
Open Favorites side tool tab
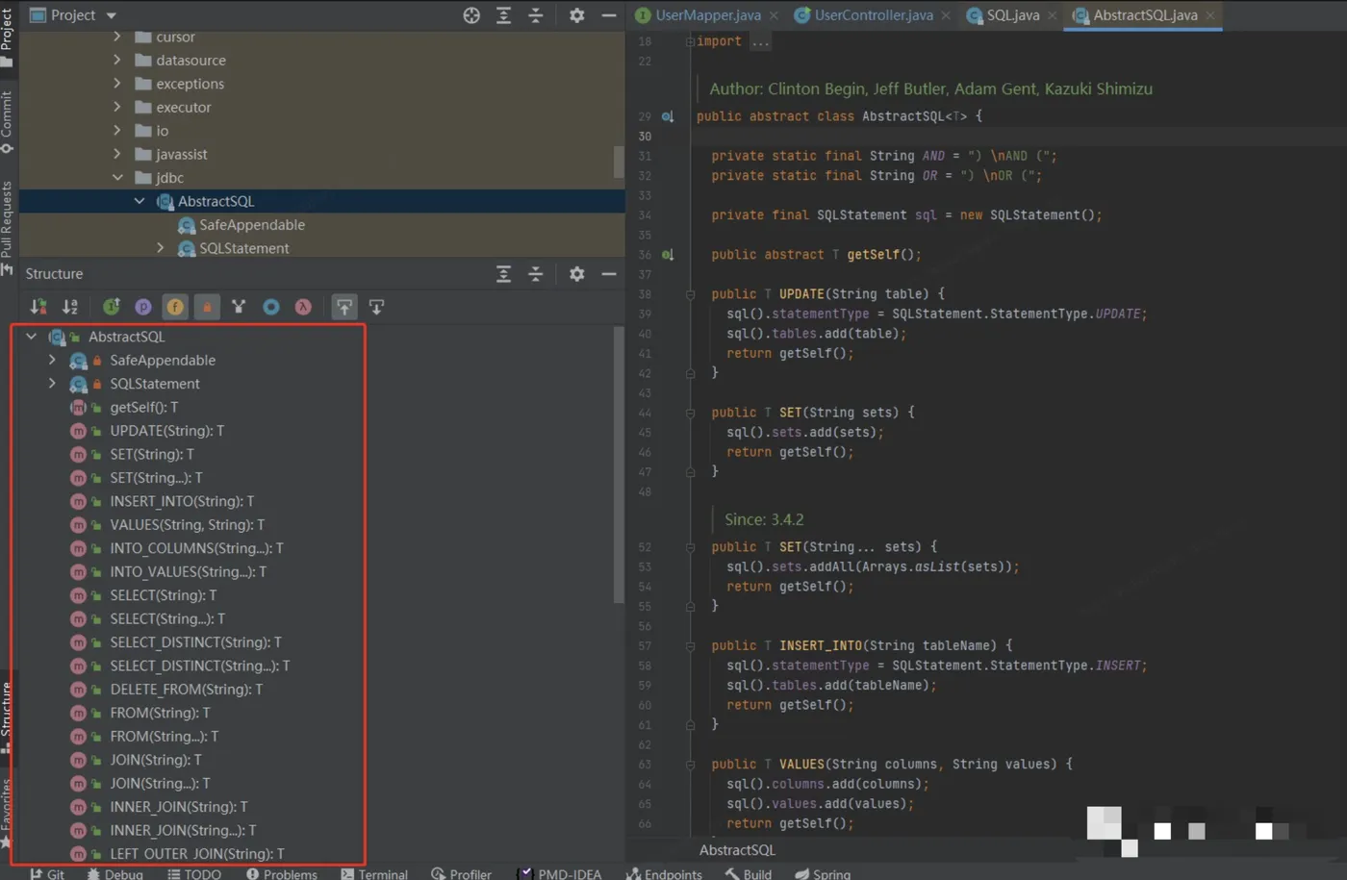[x=8, y=815]
